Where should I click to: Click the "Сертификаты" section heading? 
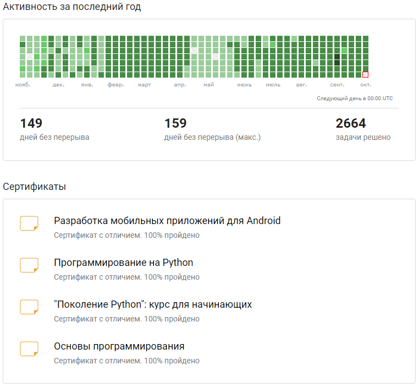point(35,187)
